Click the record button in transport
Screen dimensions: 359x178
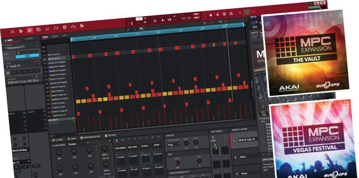click(211, 15)
